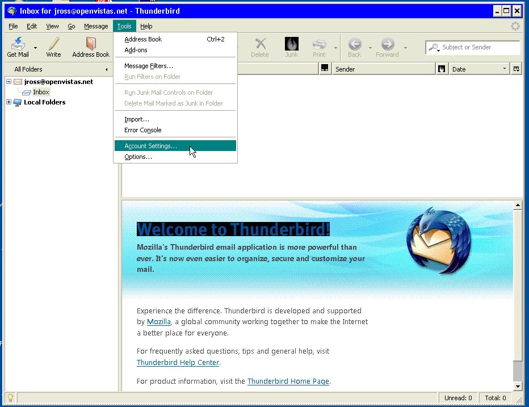Click the Date column header

tap(479, 69)
